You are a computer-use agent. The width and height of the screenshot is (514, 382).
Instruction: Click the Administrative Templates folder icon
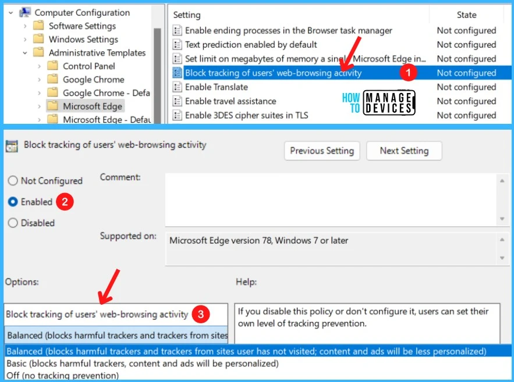pyautogui.click(x=38, y=52)
